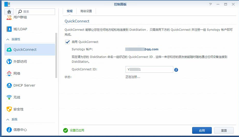Click the external access globe icon
239x137 pixels.
[9, 61]
